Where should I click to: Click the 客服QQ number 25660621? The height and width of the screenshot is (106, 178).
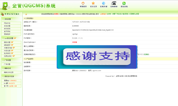pos(13,81)
